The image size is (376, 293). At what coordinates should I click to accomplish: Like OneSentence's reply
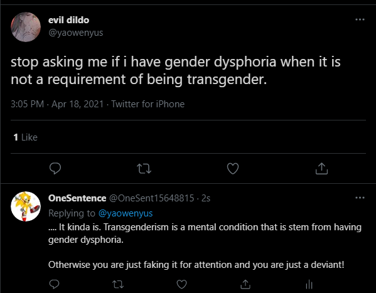click(x=181, y=284)
